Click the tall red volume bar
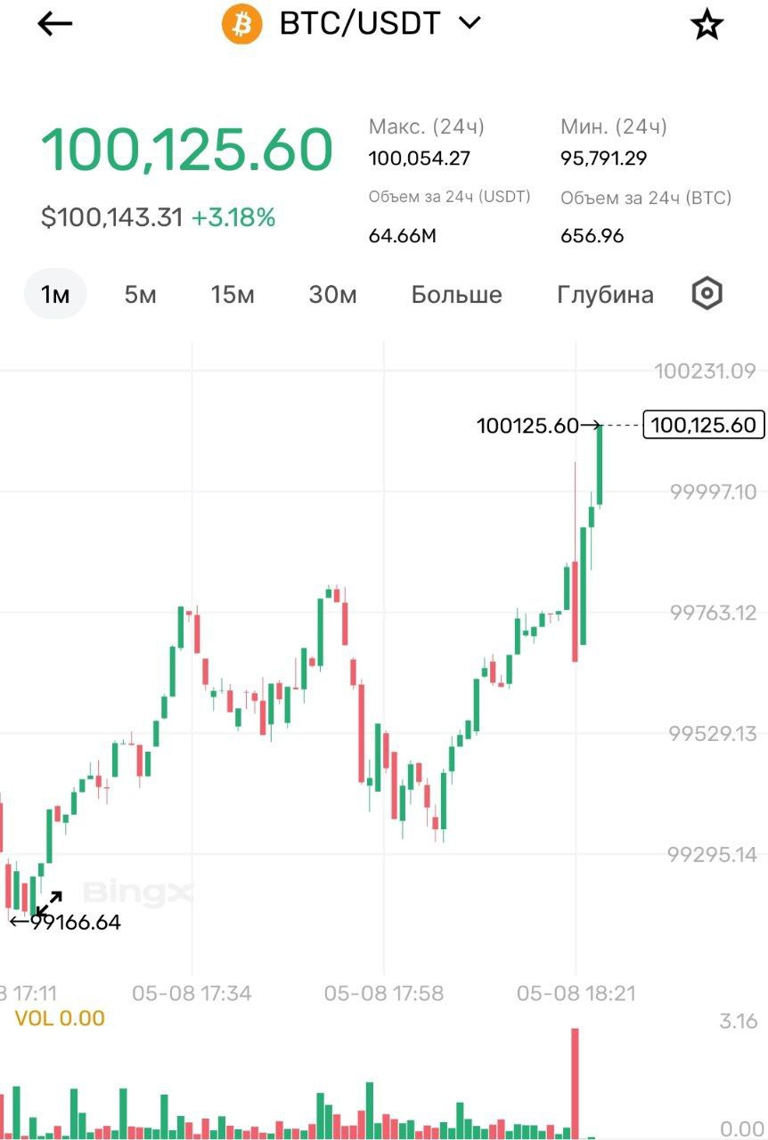This screenshot has width=768, height=1140. click(x=575, y=1082)
